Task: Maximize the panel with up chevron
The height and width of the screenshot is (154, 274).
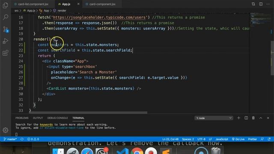Action: point(261,118)
